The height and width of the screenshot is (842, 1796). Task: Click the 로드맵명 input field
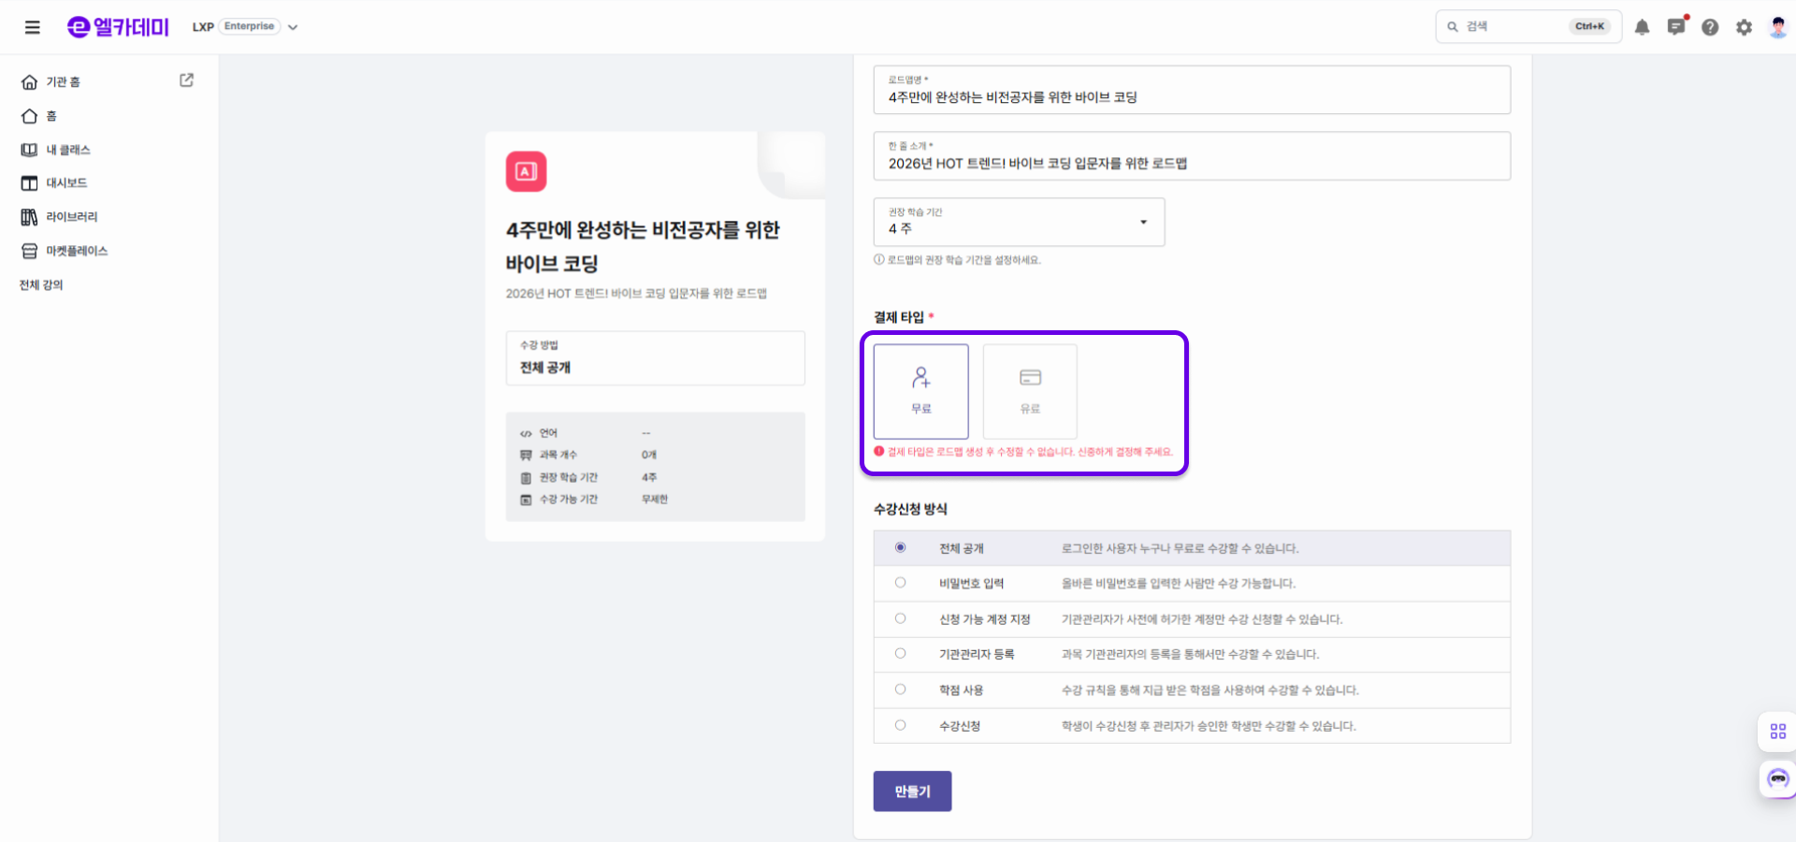(x=1191, y=96)
